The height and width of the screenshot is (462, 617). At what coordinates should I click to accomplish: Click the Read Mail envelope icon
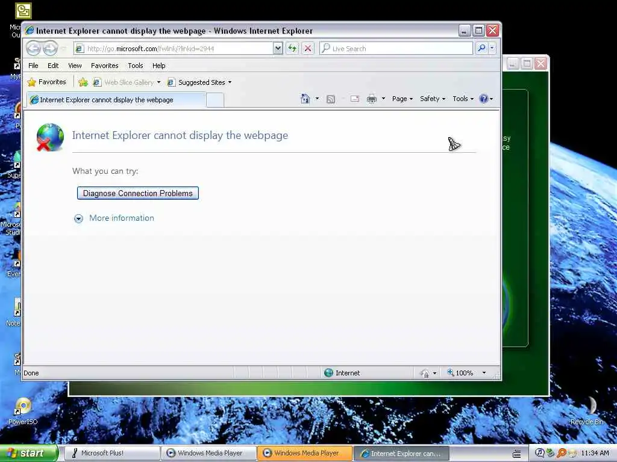(x=354, y=99)
